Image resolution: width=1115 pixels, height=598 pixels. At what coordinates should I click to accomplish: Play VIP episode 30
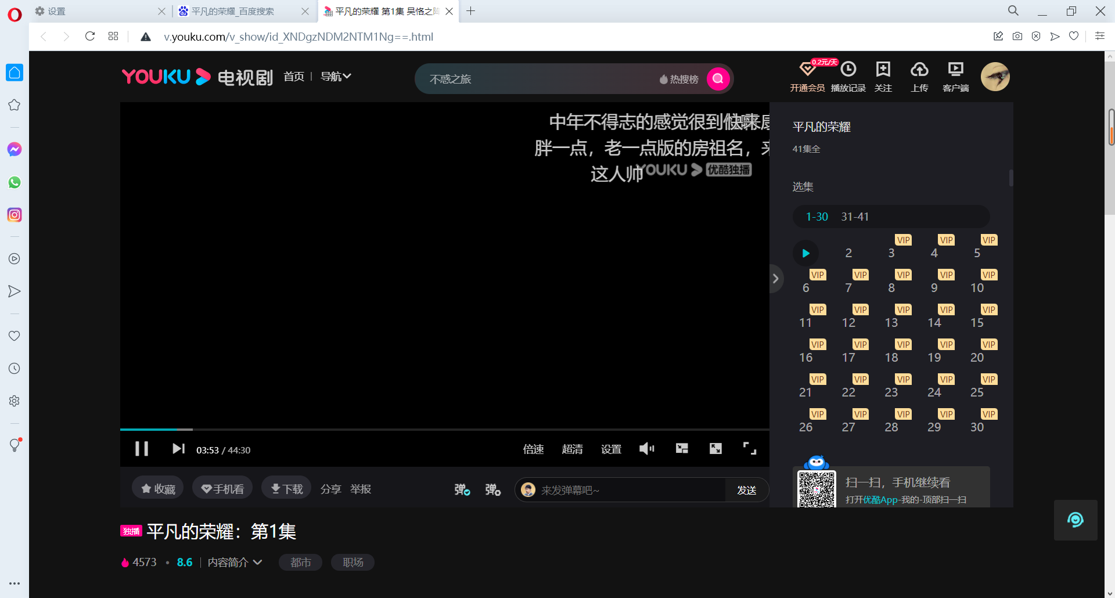977,427
